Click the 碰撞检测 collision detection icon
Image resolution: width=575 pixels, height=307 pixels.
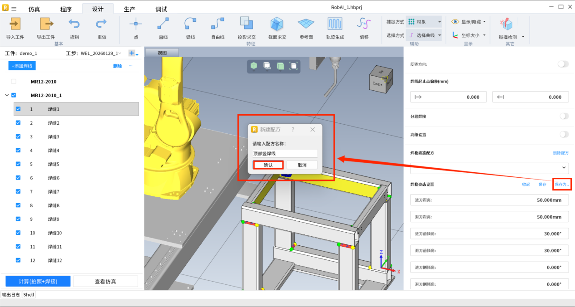tap(506, 24)
